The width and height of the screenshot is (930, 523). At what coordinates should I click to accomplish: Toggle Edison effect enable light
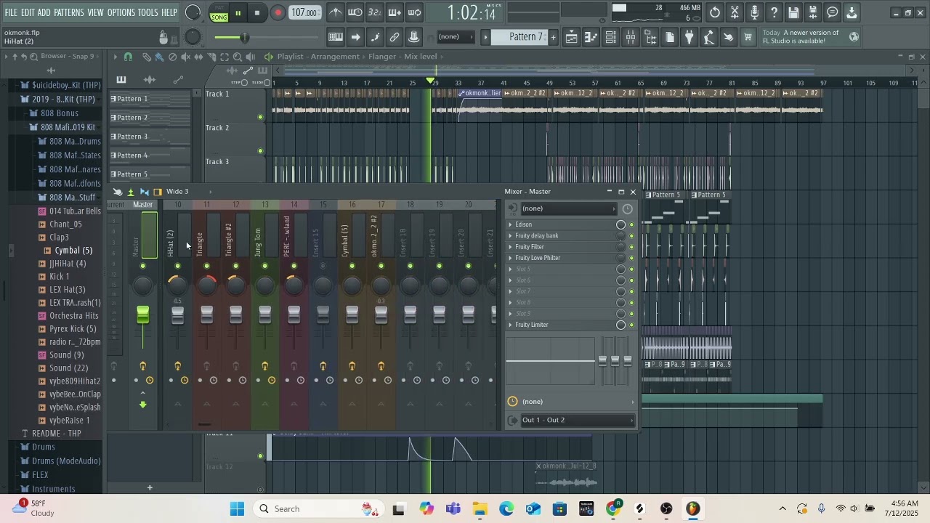[631, 224]
